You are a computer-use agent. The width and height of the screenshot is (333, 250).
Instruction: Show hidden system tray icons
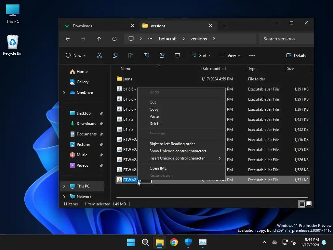(264, 242)
